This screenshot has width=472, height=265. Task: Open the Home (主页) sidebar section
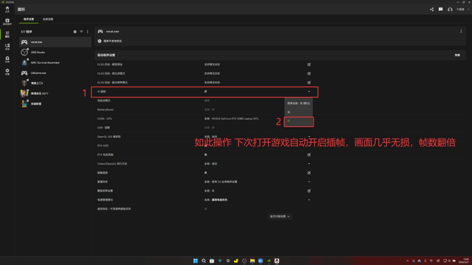coord(7,9)
